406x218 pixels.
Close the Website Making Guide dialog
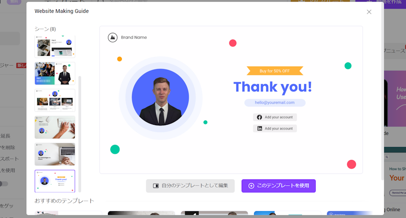[369, 12]
